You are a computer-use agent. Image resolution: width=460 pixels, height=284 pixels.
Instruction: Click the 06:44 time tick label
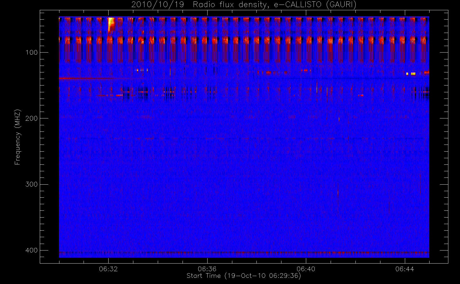coord(405,269)
